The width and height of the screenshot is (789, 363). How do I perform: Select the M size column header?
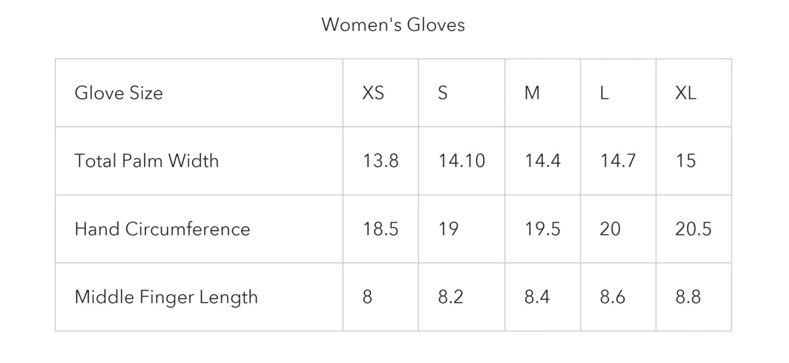point(532,93)
